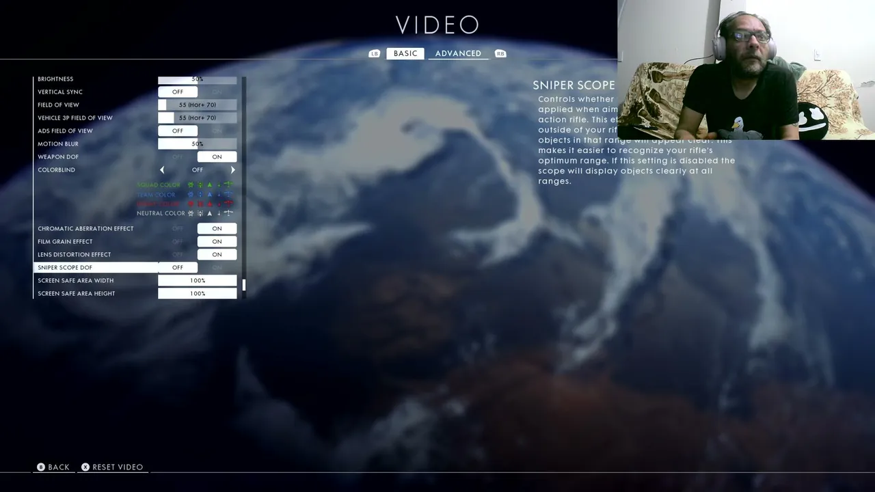This screenshot has height=492, width=875.
Task: Click the LB bumper icon beside Basic
Action: coord(374,53)
